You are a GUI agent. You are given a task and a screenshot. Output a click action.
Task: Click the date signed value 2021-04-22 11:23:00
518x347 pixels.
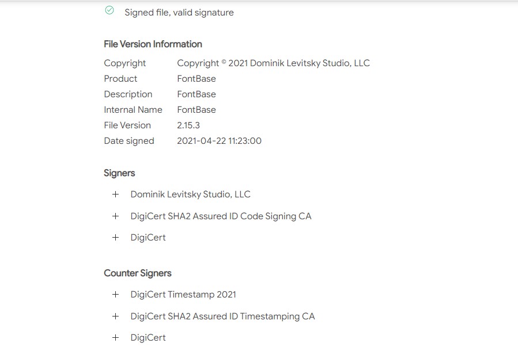coord(219,141)
